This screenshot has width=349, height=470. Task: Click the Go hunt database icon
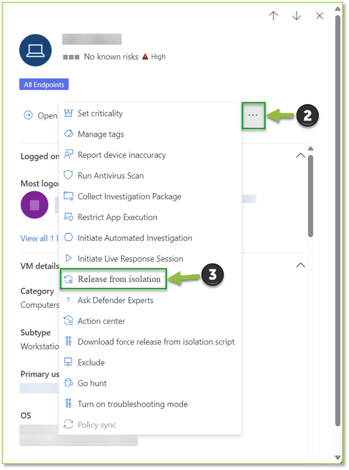click(x=68, y=383)
